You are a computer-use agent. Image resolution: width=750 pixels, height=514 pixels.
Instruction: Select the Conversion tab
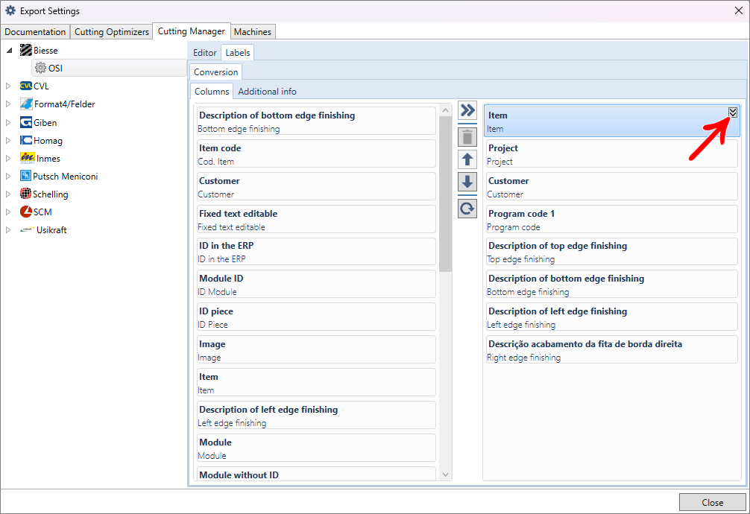215,72
